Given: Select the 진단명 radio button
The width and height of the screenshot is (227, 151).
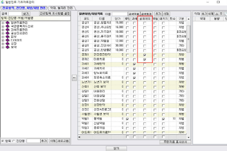Looking at the screenshot, I should (x=13, y=141).
